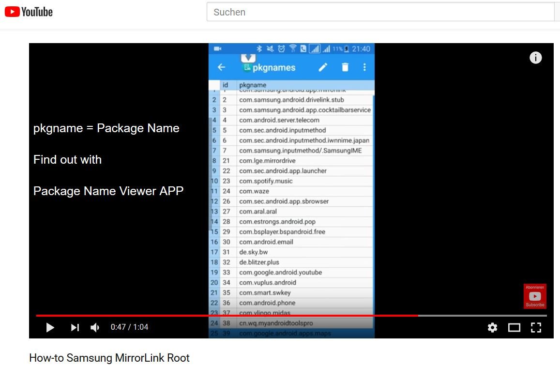
Task: Select row com.waze
Action: 291,191
